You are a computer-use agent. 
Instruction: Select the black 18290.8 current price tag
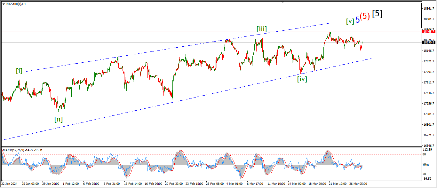click(429, 42)
